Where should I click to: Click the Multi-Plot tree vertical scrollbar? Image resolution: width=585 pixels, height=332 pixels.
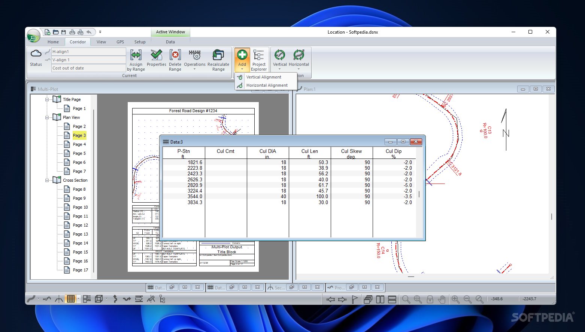pos(94,190)
